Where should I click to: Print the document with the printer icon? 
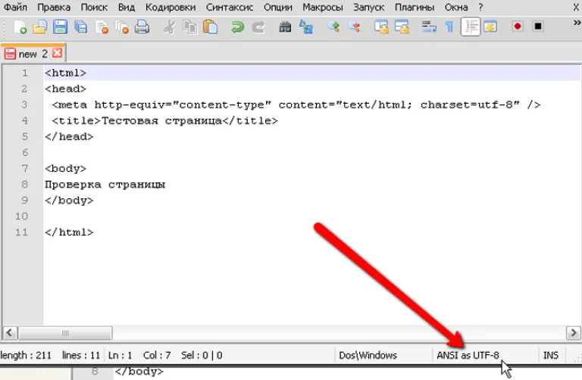(x=142, y=27)
